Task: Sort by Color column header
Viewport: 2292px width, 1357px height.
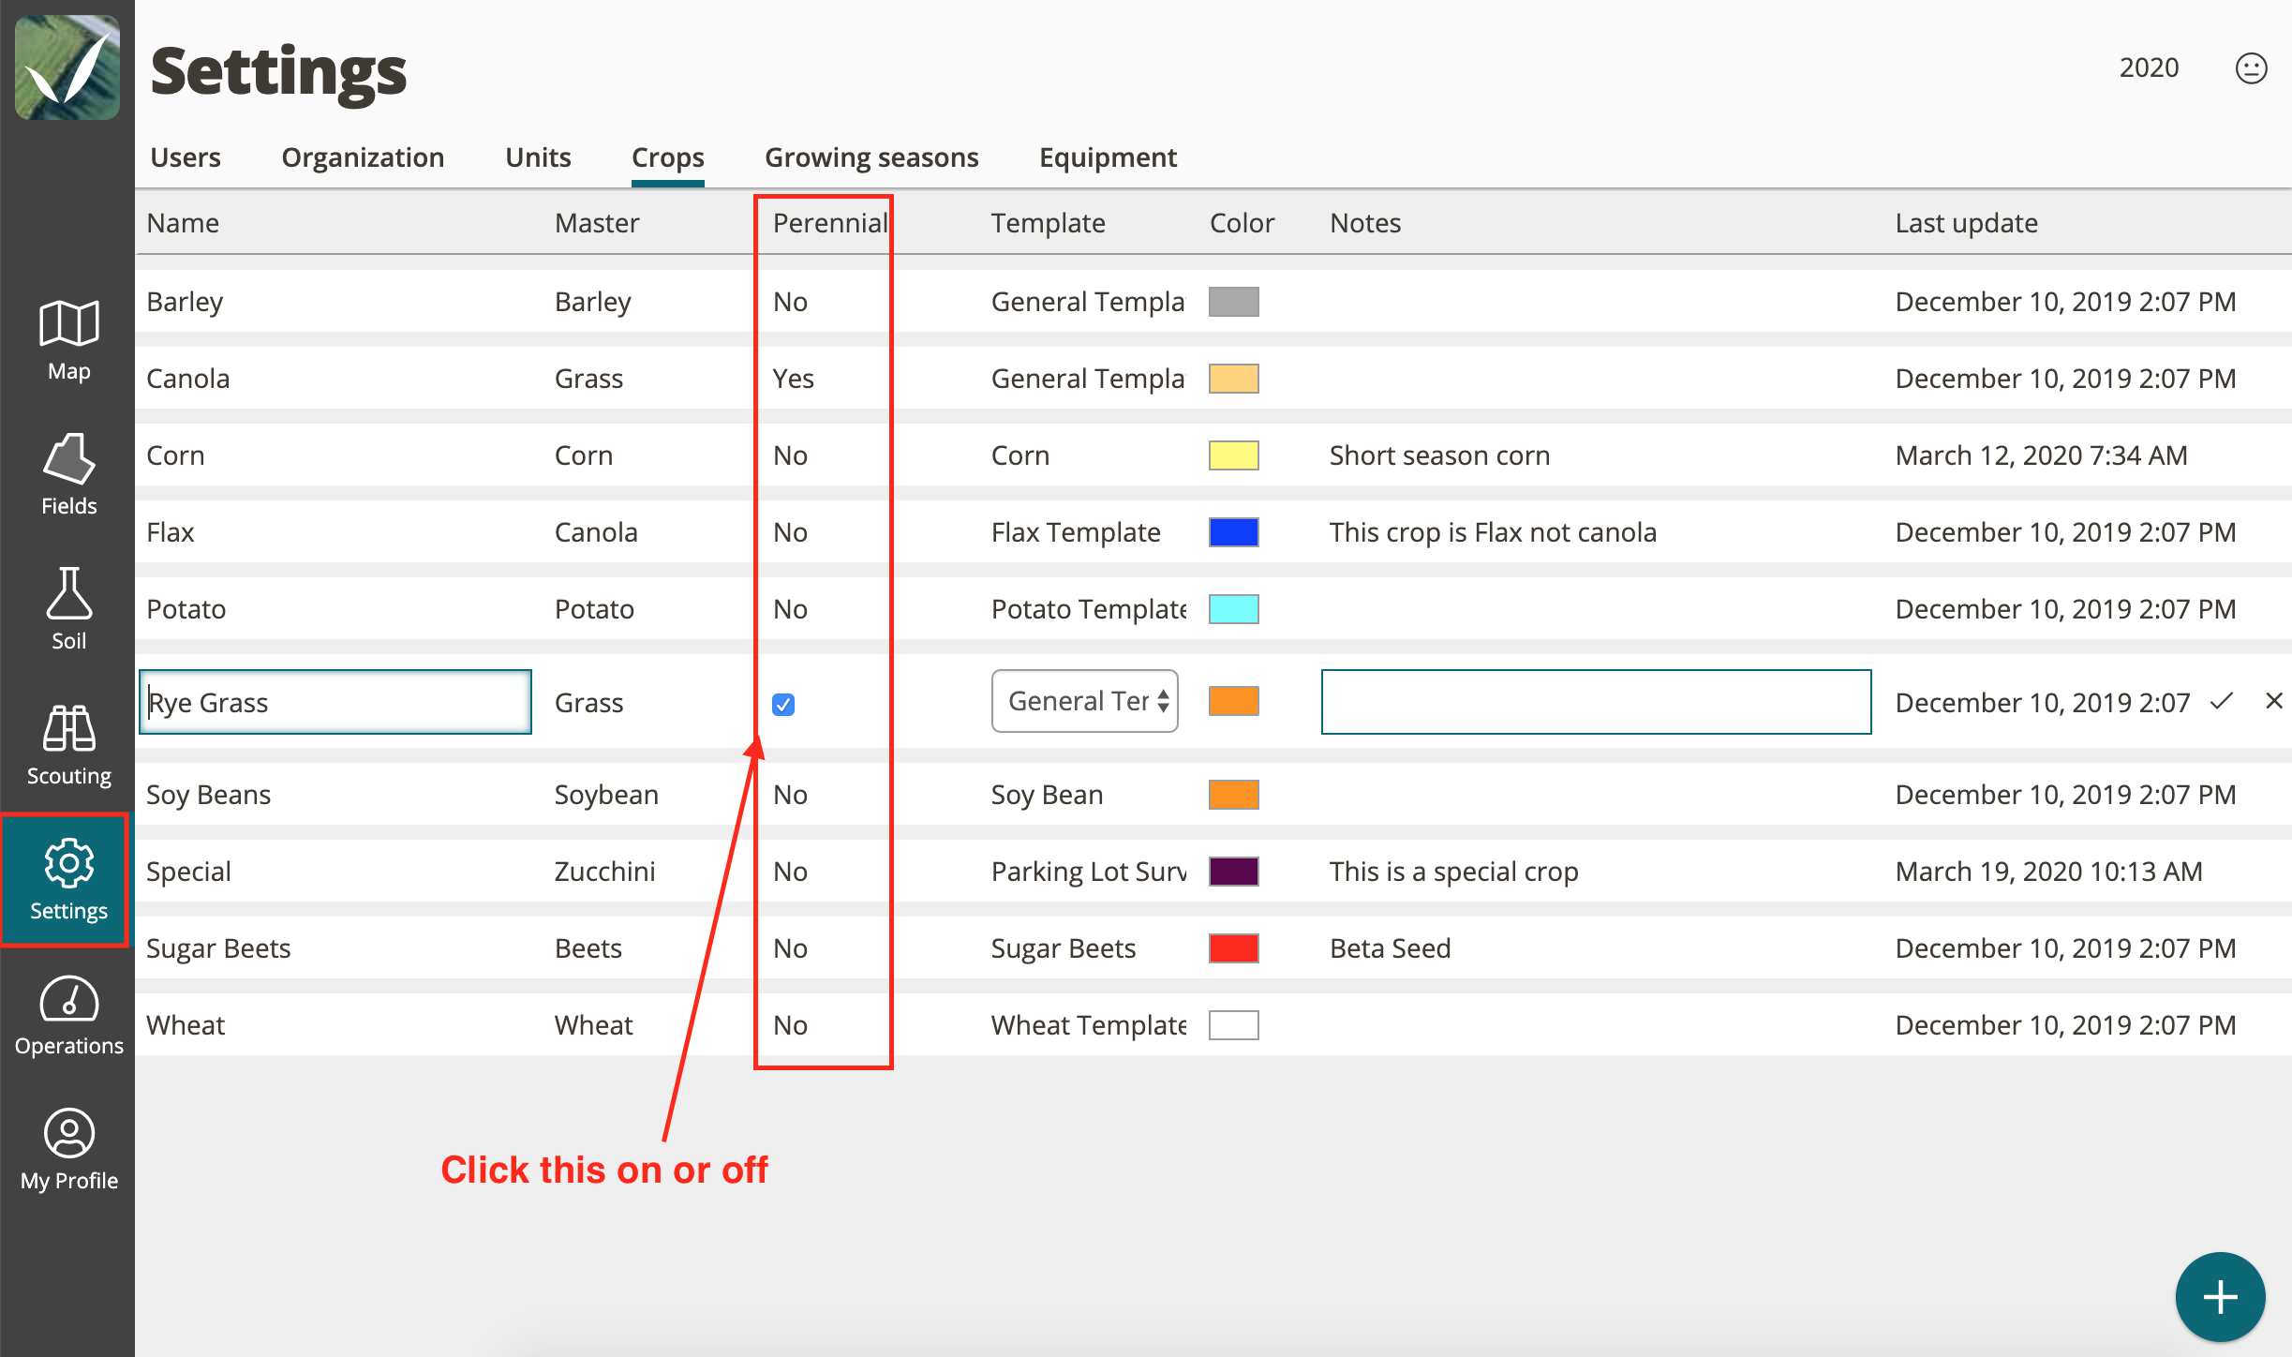Action: coord(1242,223)
